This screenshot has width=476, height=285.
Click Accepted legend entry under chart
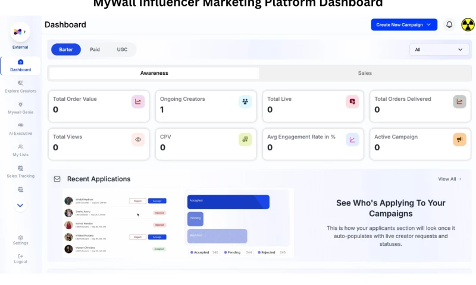[x=203, y=252]
